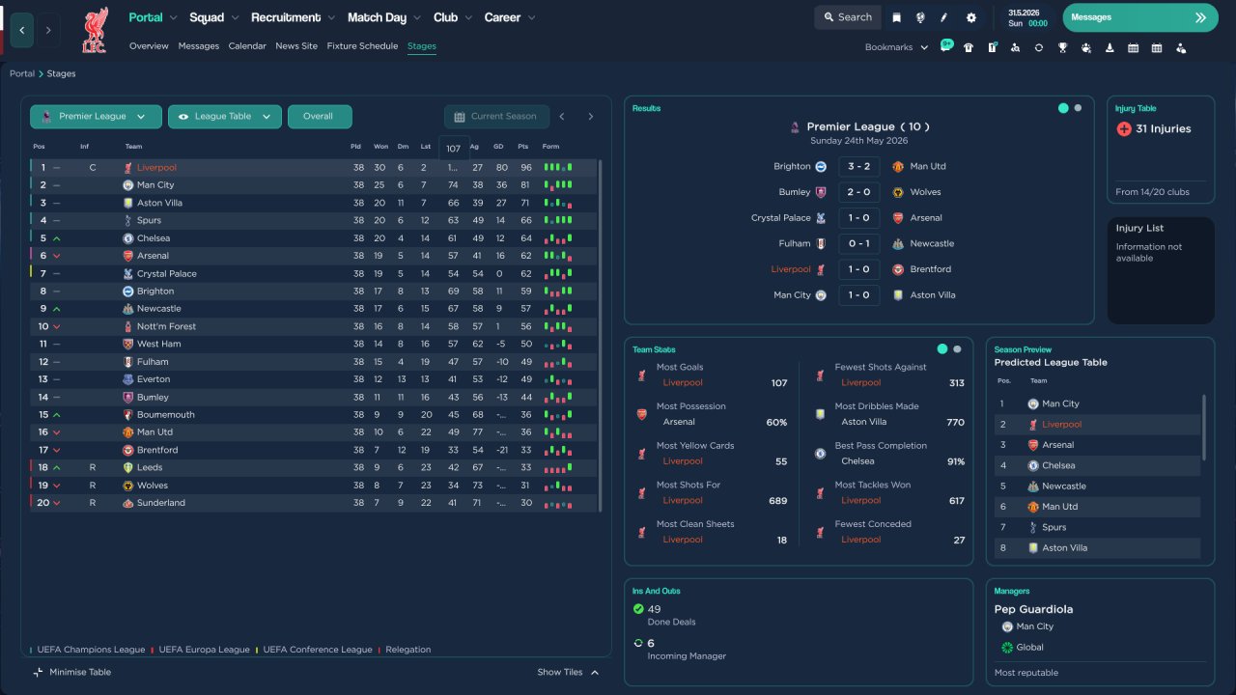Viewport: 1236px width, 695px height.
Task: Select the second page dot in Results panel
Action: (x=1078, y=108)
